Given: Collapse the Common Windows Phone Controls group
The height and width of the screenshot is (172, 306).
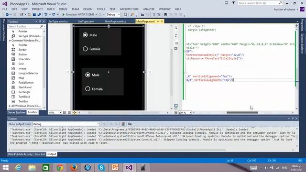Looking at the screenshot, I should 10,41.
